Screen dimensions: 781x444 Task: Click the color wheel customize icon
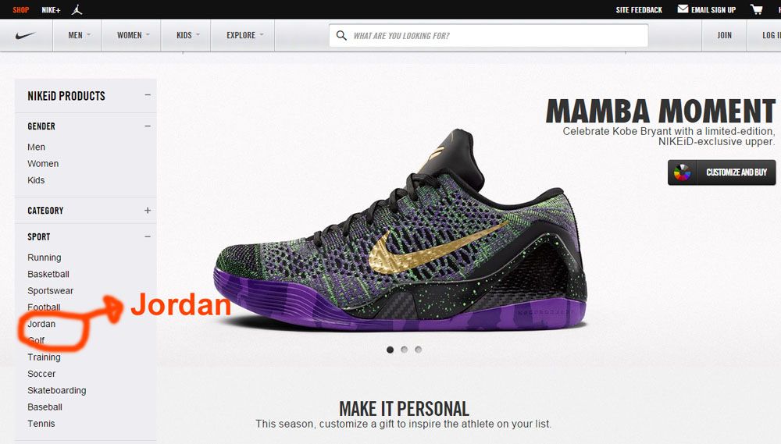(682, 172)
